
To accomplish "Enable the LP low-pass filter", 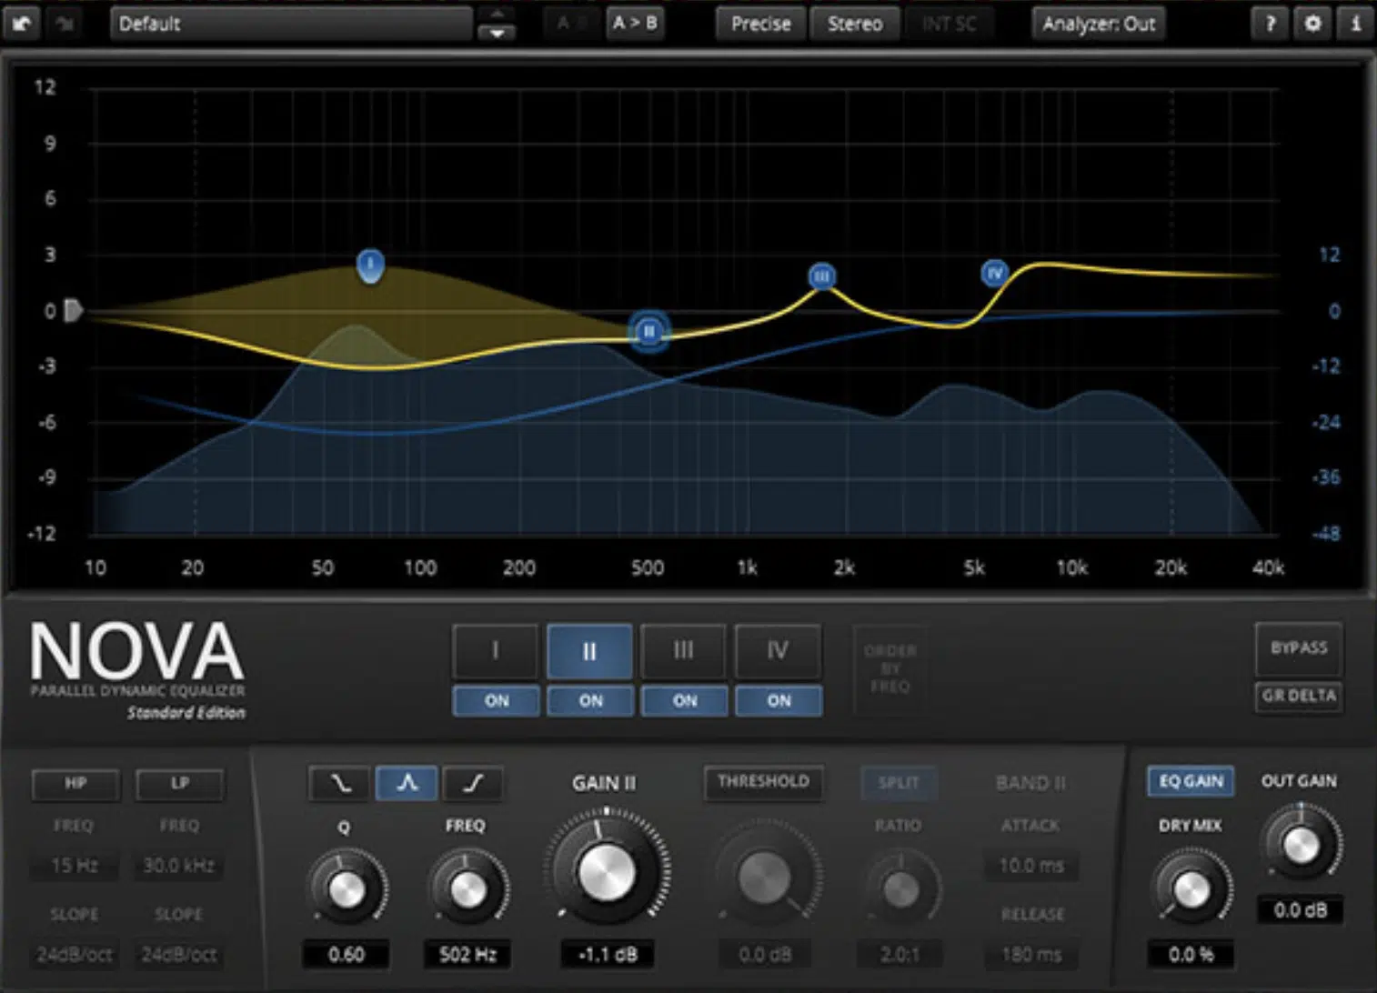I will [179, 784].
